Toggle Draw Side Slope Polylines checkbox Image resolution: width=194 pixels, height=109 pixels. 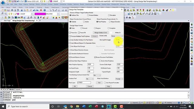70,61
